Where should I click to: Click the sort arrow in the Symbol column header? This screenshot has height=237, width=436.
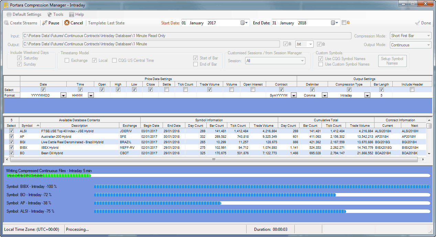point(38,125)
